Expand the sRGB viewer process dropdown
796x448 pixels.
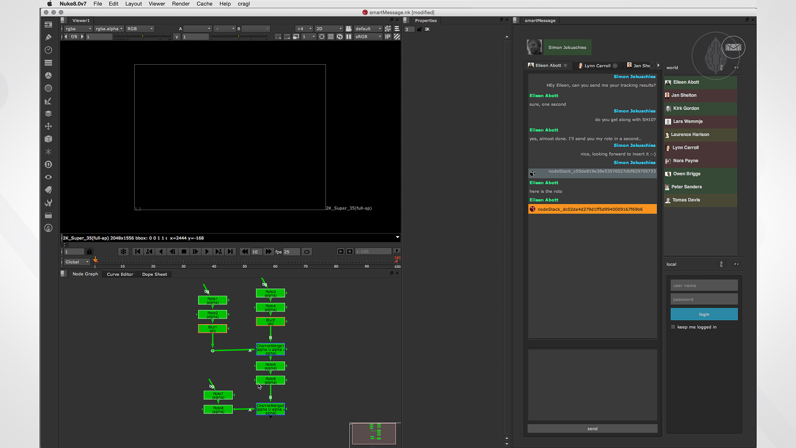point(368,37)
